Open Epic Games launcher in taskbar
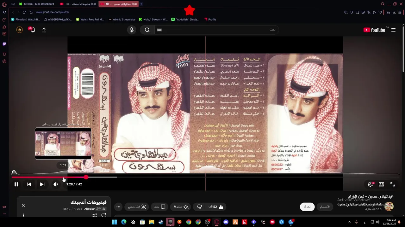 (x=170, y=222)
